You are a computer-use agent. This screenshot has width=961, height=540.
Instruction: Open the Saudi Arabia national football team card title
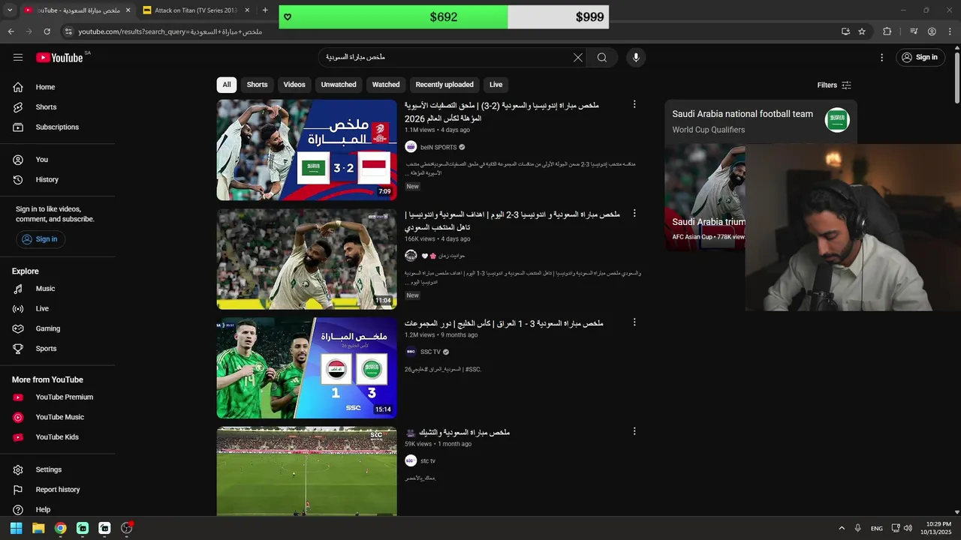click(743, 114)
